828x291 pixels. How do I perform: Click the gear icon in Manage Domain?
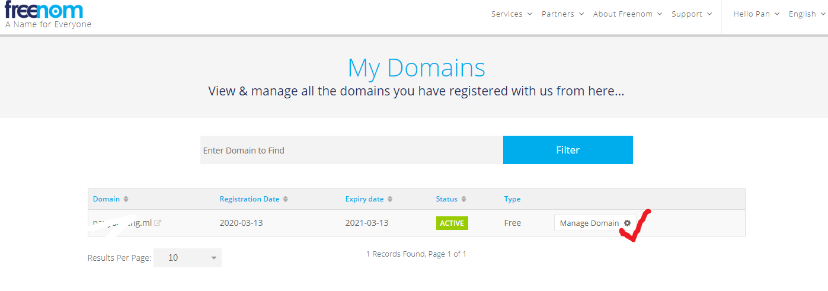pos(627,223)
